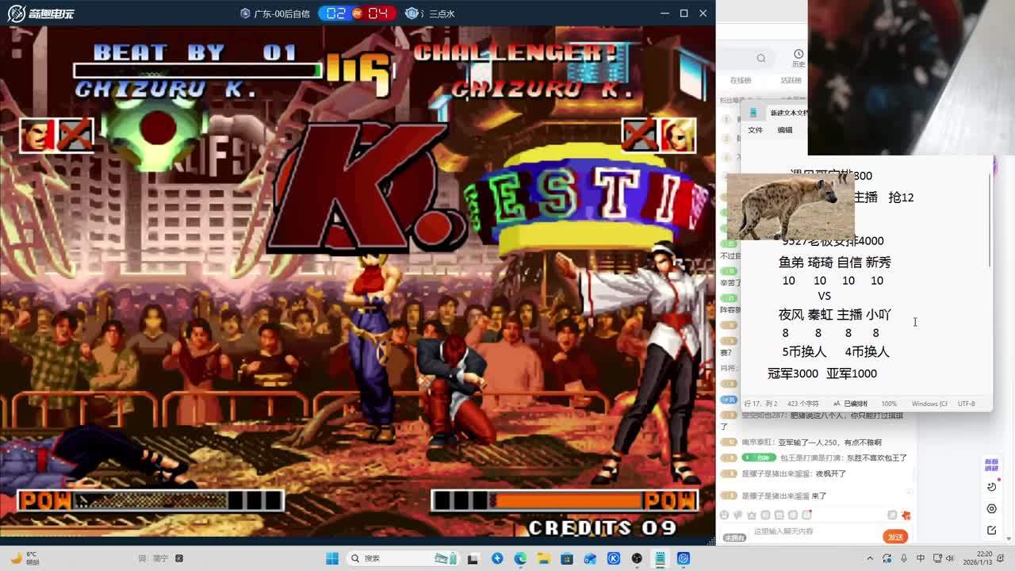This screenshot has width=1015, height=571.
Task: Toggle the Chinese input mode indicator
Action: pos(921,558)
